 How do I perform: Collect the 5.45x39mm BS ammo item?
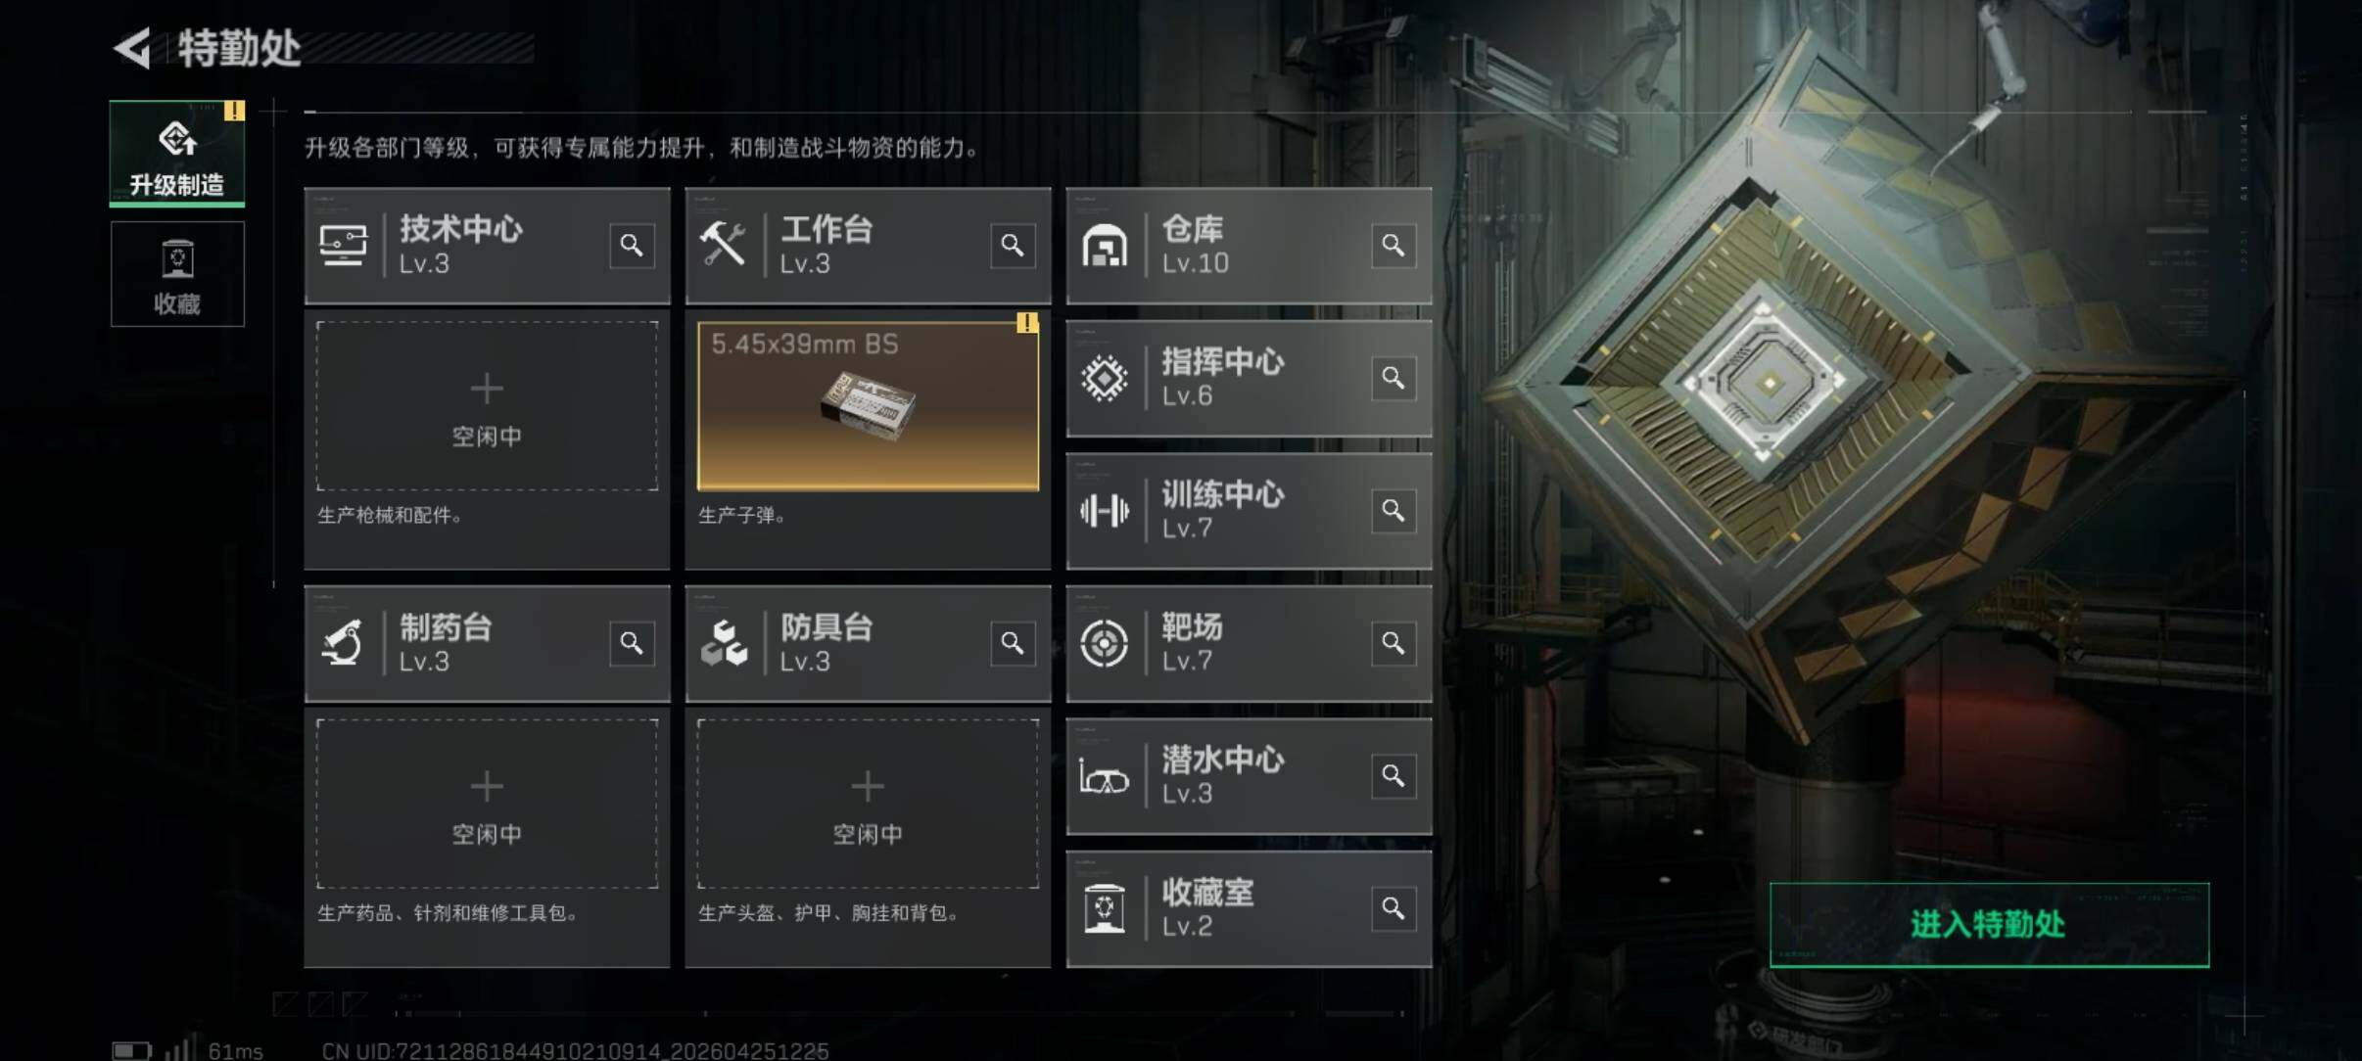point(868,406)
